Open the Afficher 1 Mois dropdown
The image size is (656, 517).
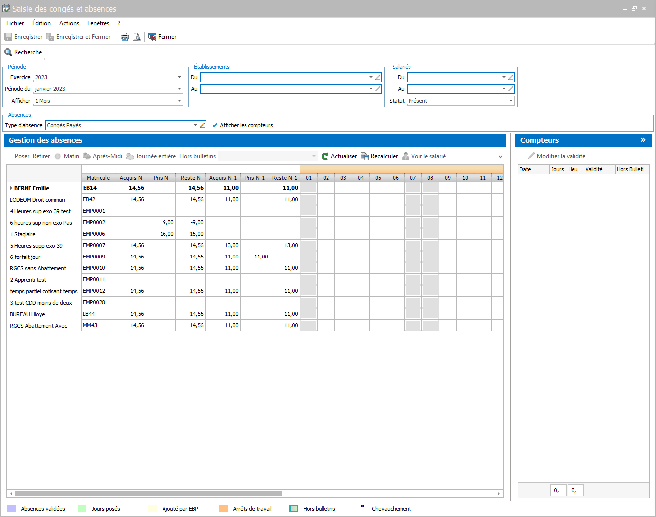coord(180,101)
